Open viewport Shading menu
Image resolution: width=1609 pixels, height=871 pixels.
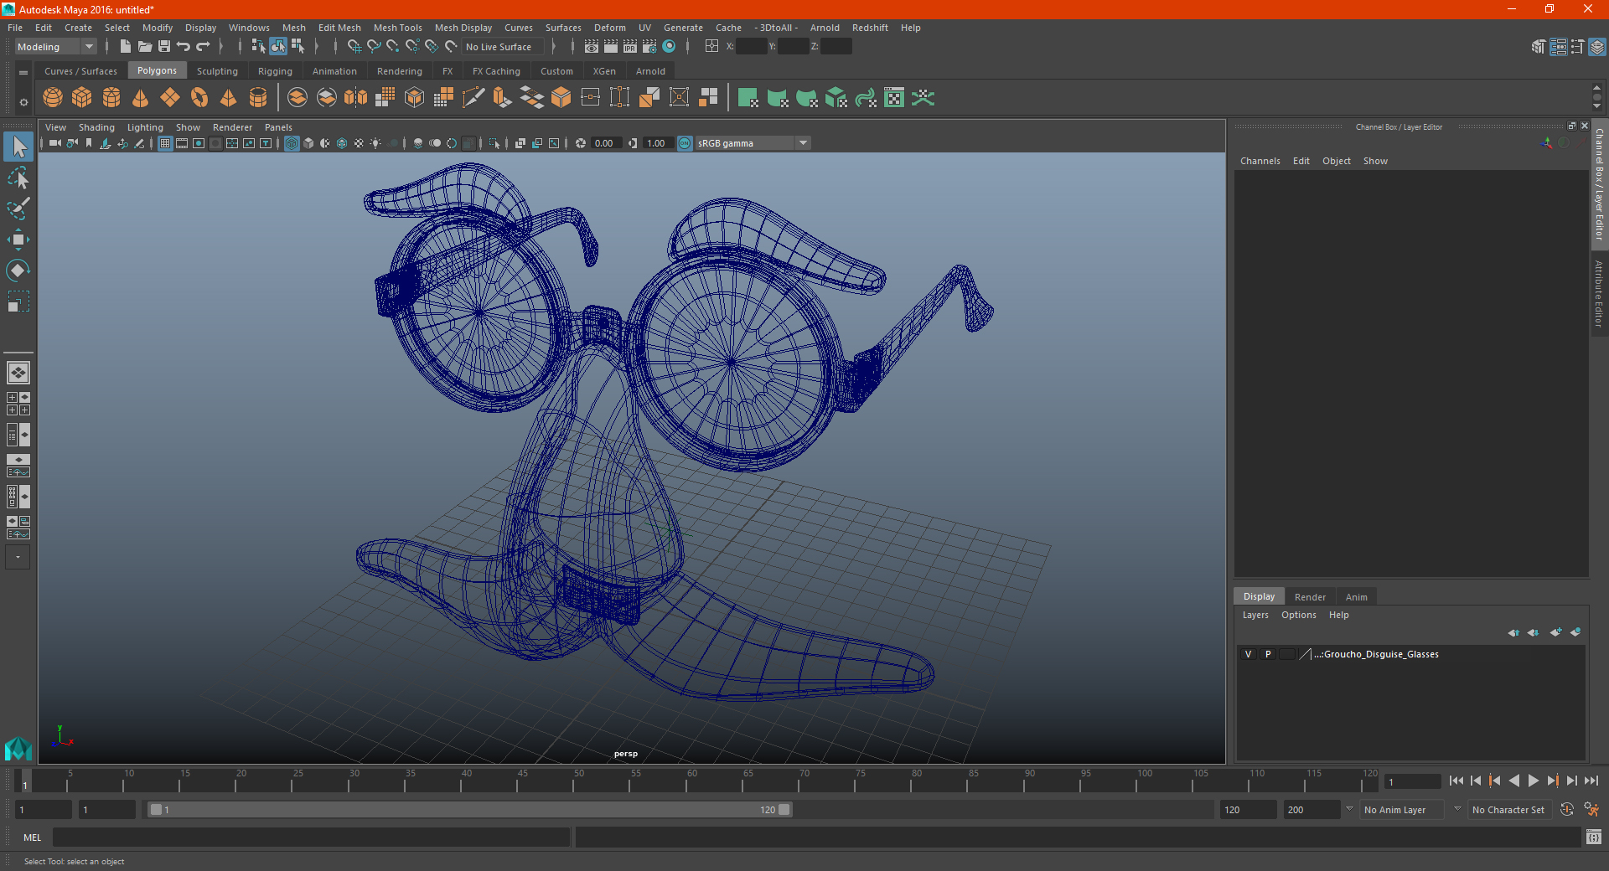[x=96, y=127]
